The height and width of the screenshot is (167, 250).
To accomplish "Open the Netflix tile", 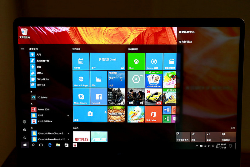I will [82, 137].
